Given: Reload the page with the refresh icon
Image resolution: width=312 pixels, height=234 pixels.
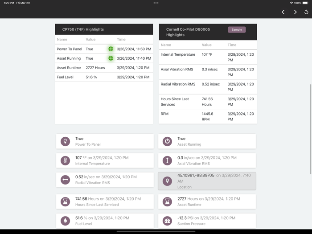Looking at the screenshot, I should [x=306, y=12].
